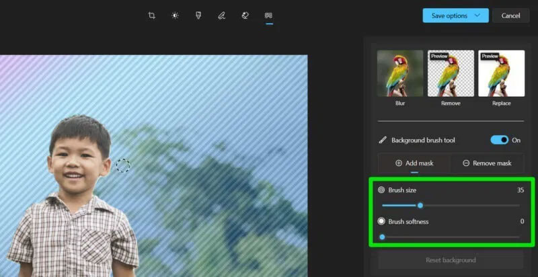
Task: Click the Cancel button
Action: [510, 15]
